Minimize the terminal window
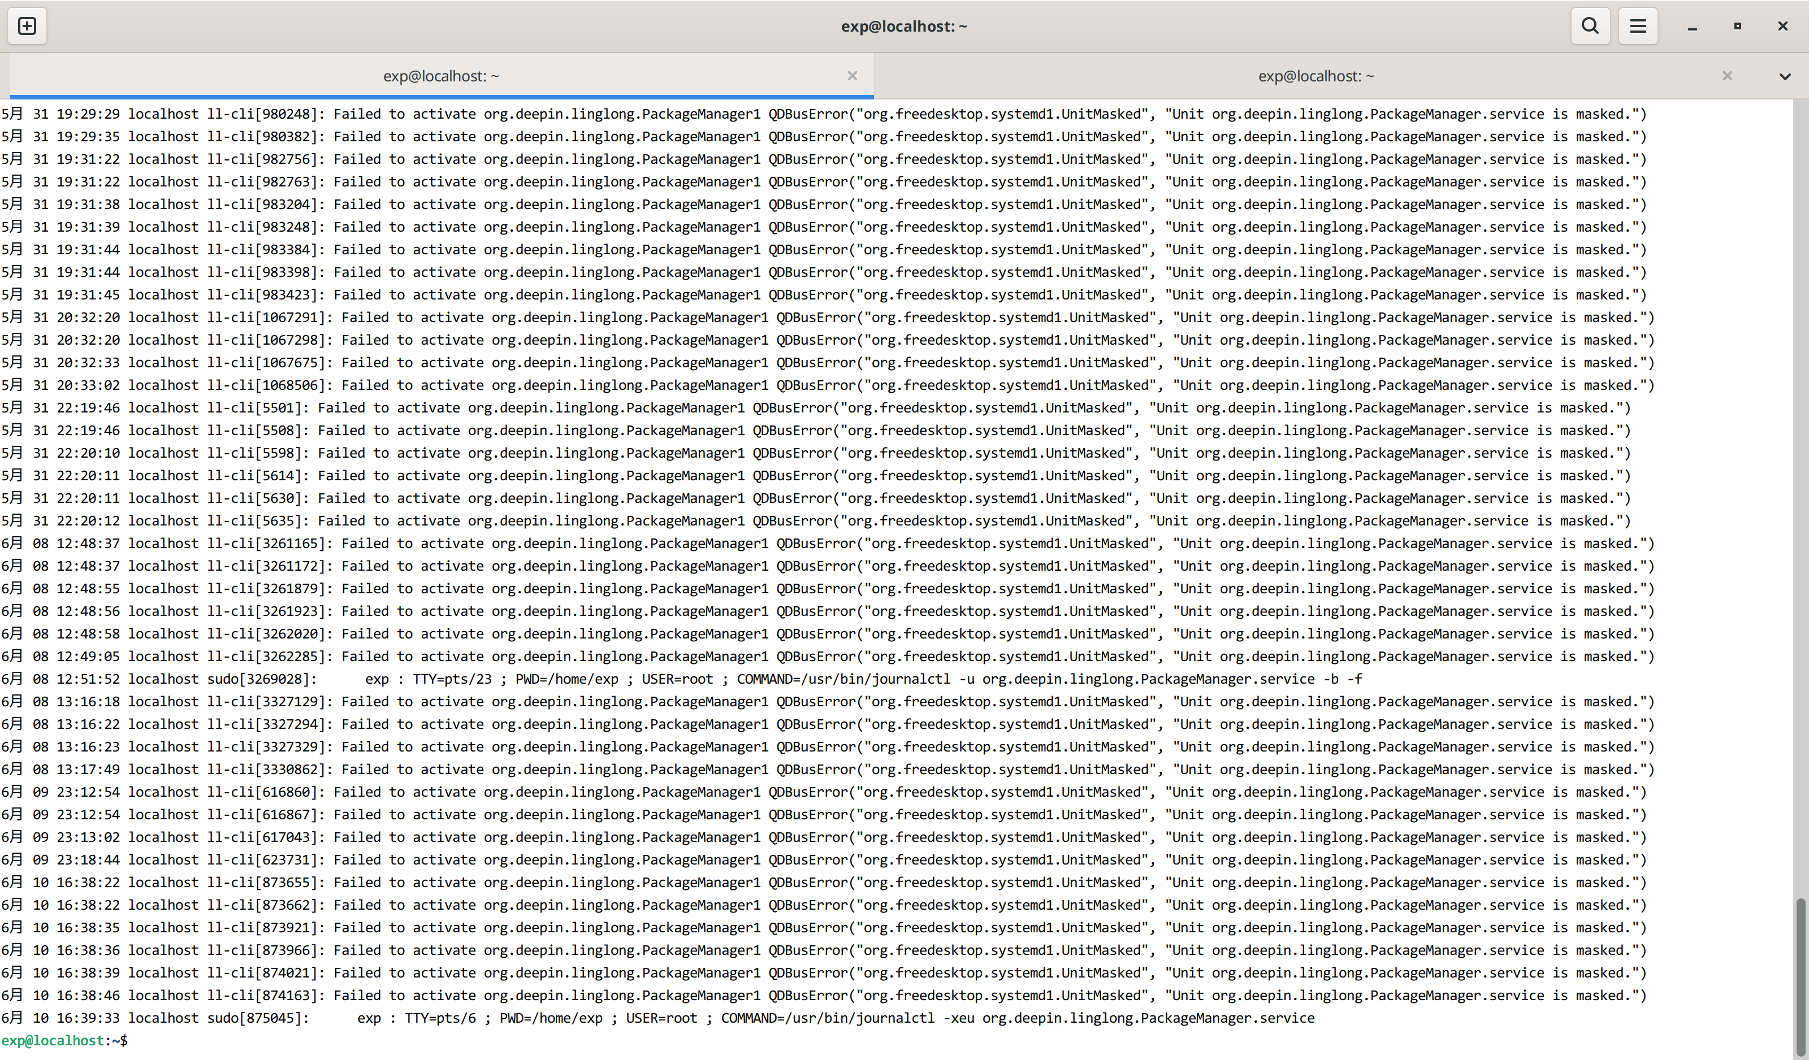 (1692, 27)
